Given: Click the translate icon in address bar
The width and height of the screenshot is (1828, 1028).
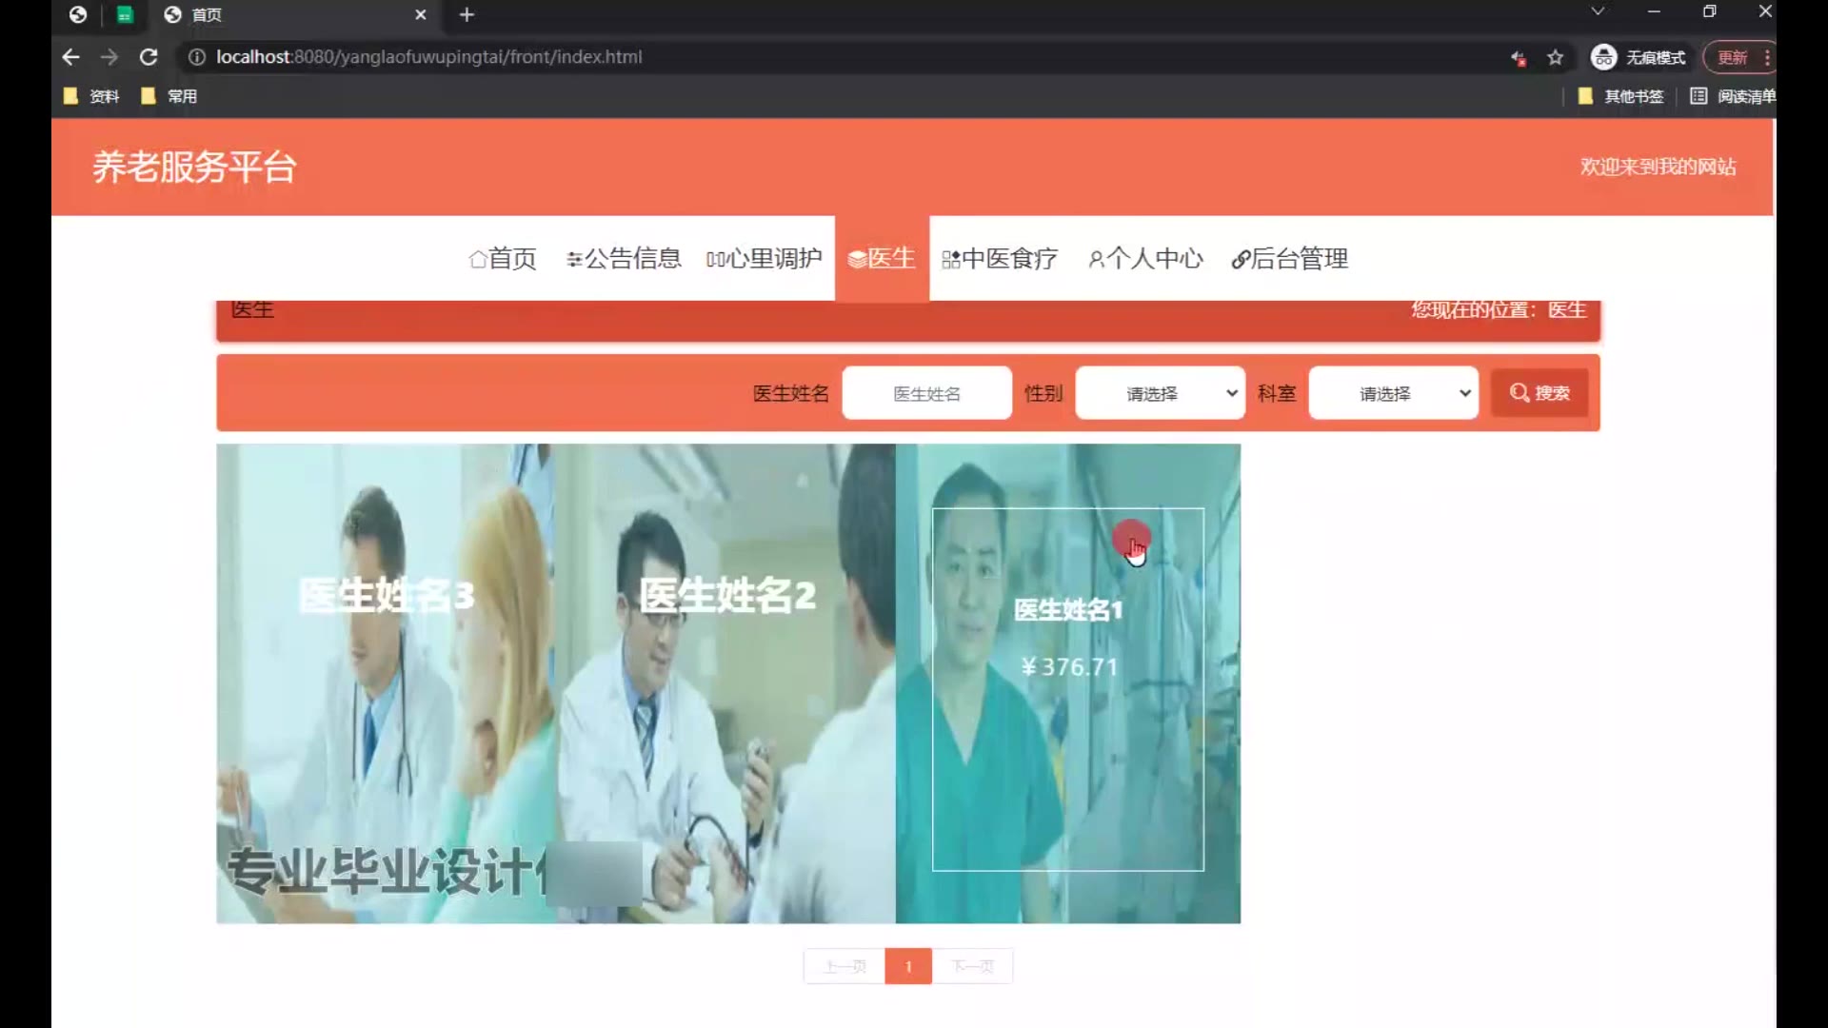Looking at the screenshot, I should [x=1518, y=58].
